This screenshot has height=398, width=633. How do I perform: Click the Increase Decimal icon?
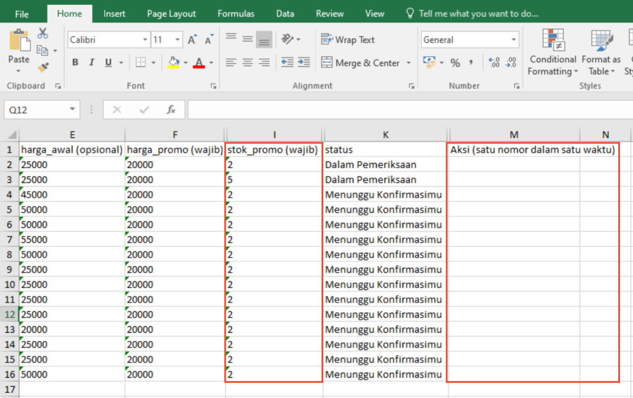494,63
